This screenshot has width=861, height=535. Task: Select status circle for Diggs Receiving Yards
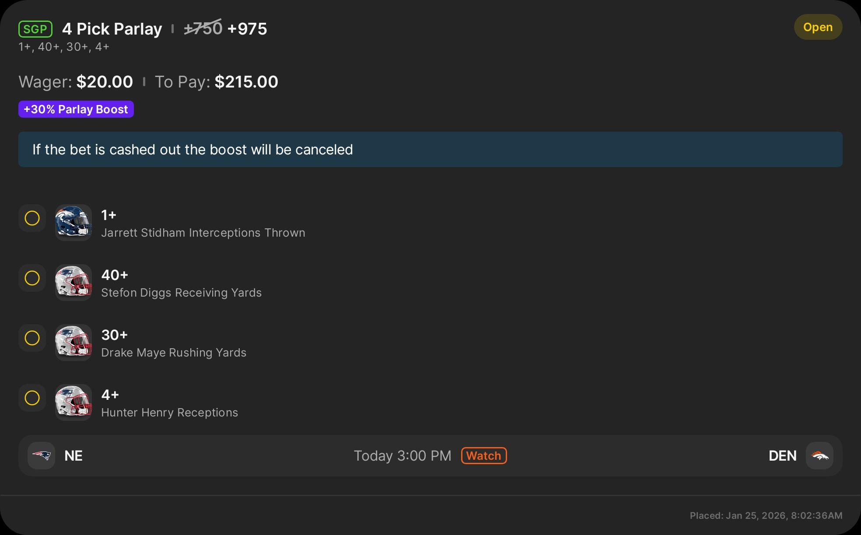[x=32, y=278]
